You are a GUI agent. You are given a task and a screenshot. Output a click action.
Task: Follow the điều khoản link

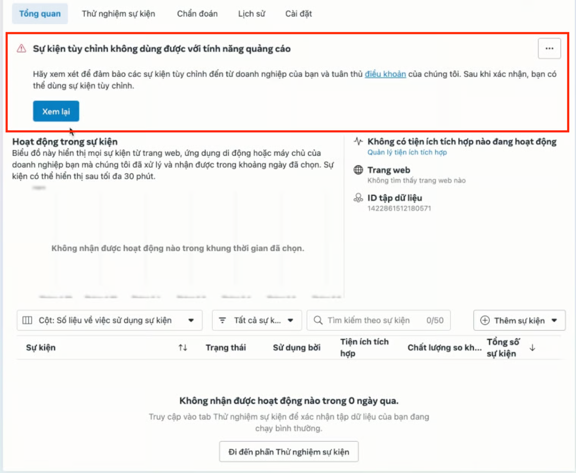click(x=385, y=74)
